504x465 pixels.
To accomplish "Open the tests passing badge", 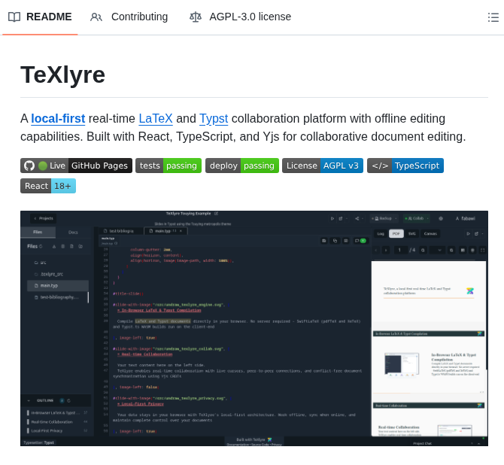I will pyautogui.click(x=169, y=166).
